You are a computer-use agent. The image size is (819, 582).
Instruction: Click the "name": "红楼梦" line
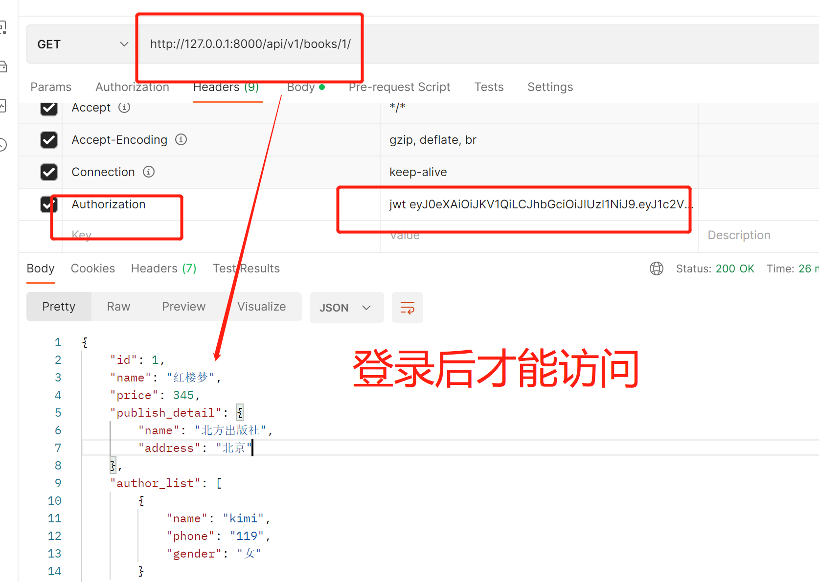(166, 378)
